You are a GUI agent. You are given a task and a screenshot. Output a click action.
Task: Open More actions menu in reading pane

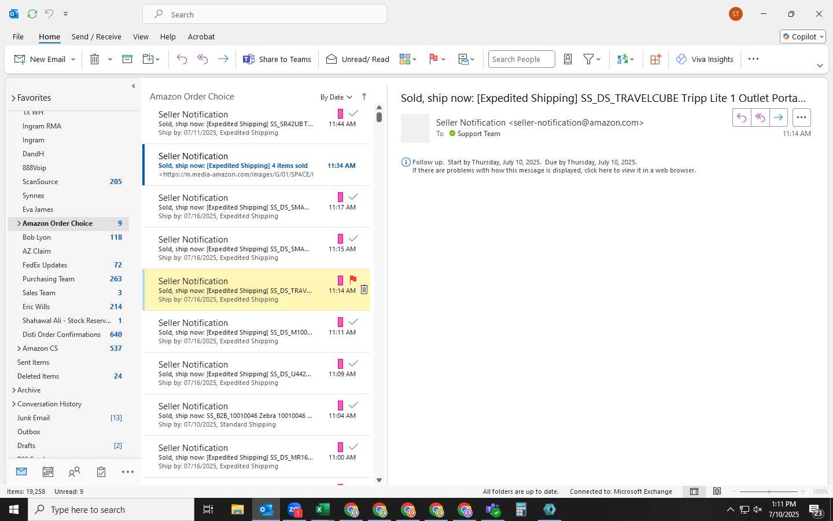click(x=801, y=118)
